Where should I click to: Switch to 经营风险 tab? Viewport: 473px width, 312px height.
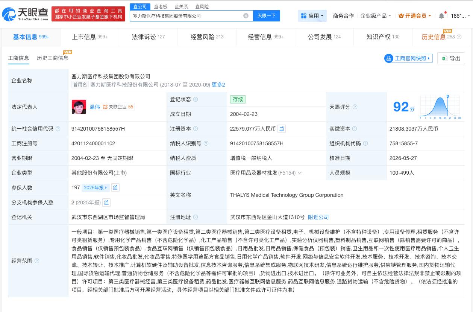[x=207, y=37]
